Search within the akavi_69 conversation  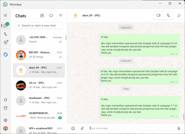tap(179, 15)
